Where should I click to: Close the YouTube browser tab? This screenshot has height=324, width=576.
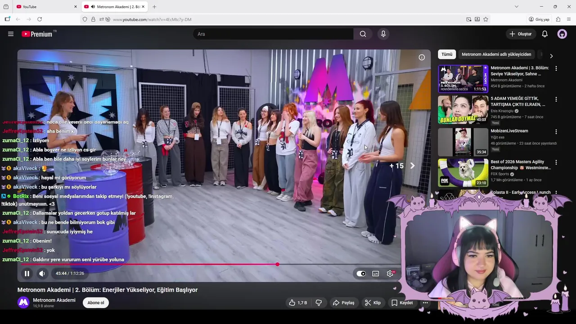(x=76, y=7)
